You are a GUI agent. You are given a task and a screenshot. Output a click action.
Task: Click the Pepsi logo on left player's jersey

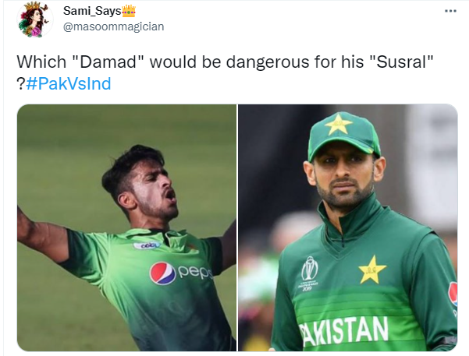[x=162, y=273]
